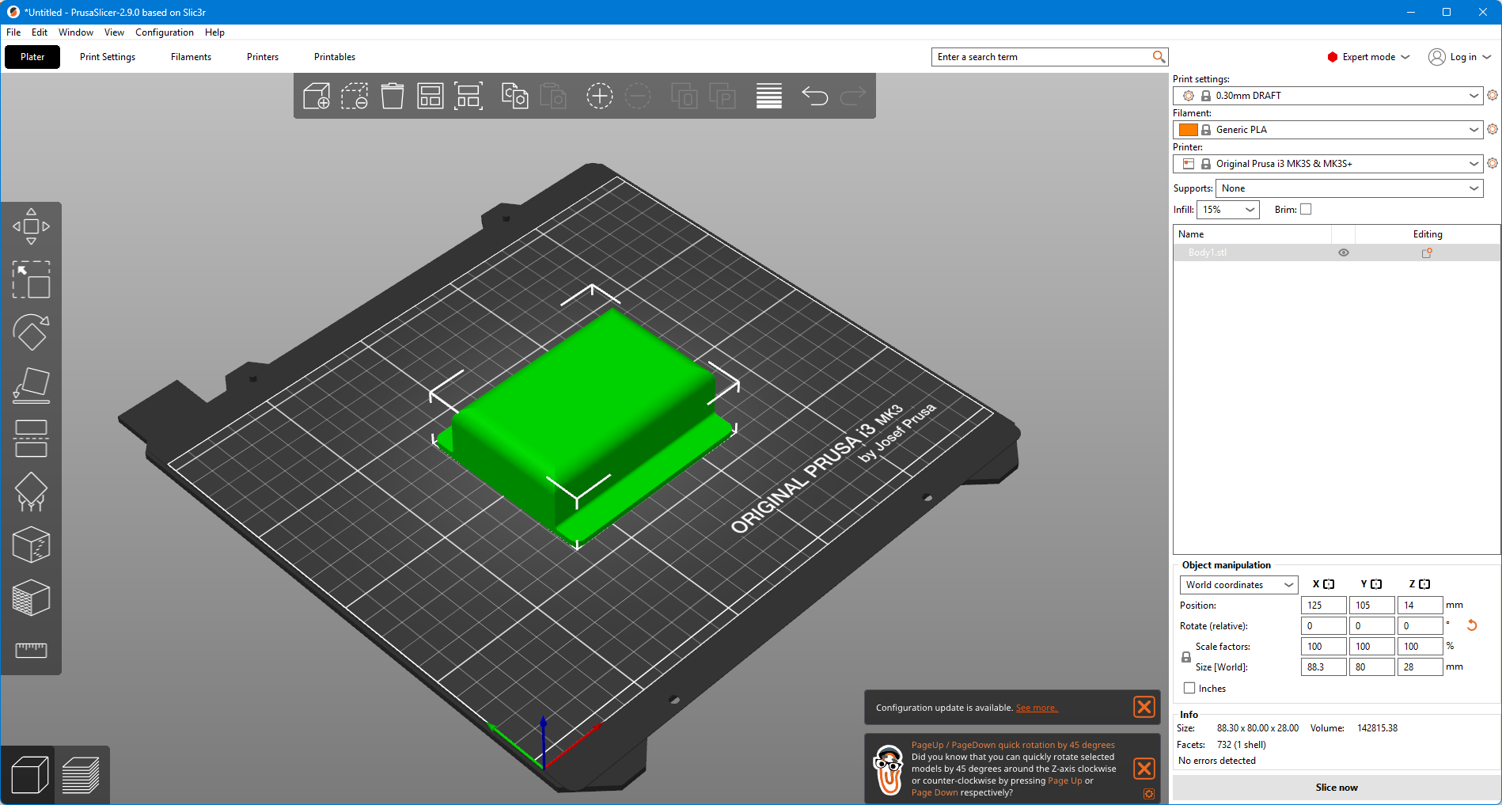Click the Slice now button
Screen dimensions: 1502x805
tap(1337, 788)
